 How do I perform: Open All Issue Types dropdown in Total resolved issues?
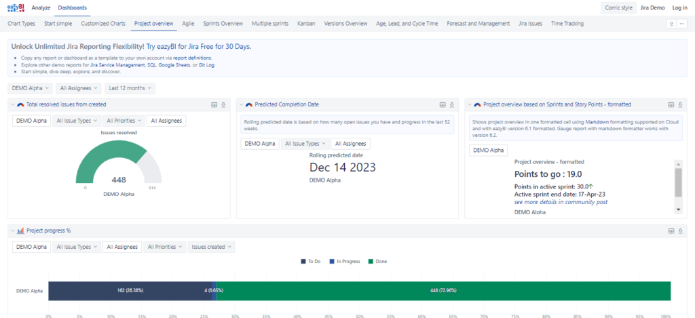76,121
